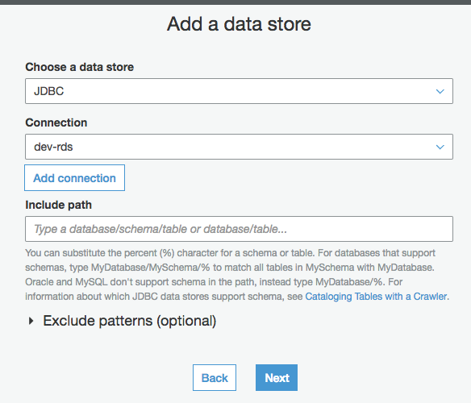Go to next step with Next button
This screenshot has height=403, width=471.
tap(277, 378)
